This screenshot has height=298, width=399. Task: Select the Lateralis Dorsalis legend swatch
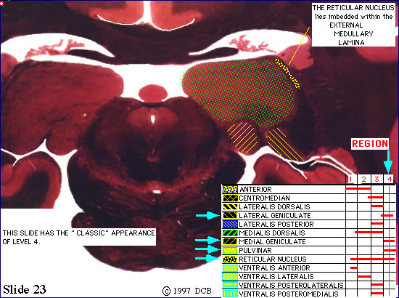[x=230, y=206]
